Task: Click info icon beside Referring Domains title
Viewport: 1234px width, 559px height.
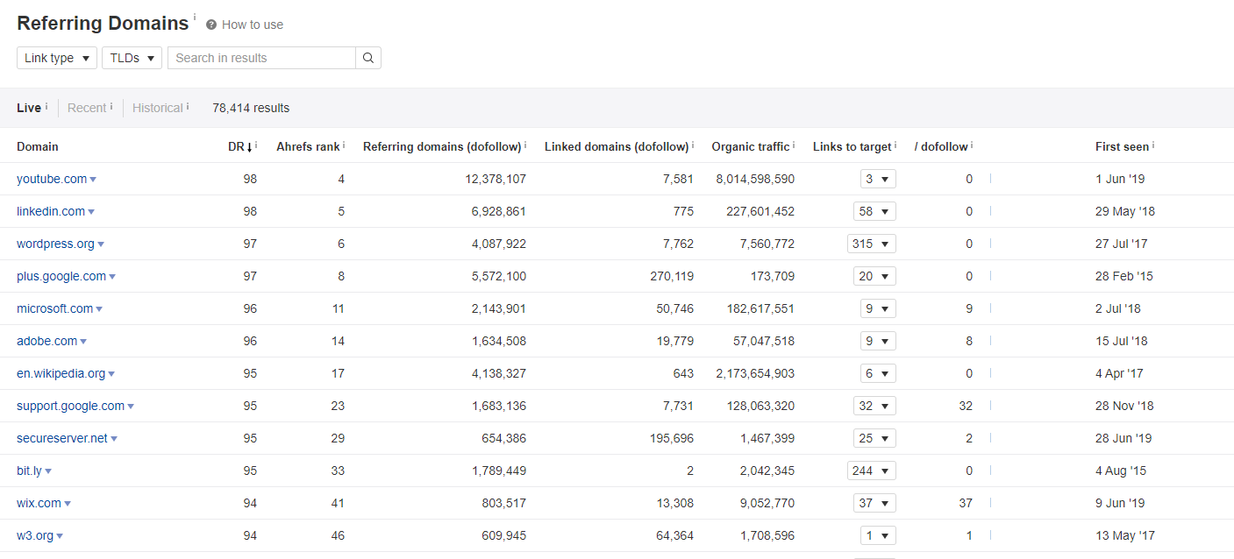Action: point(195,18)
